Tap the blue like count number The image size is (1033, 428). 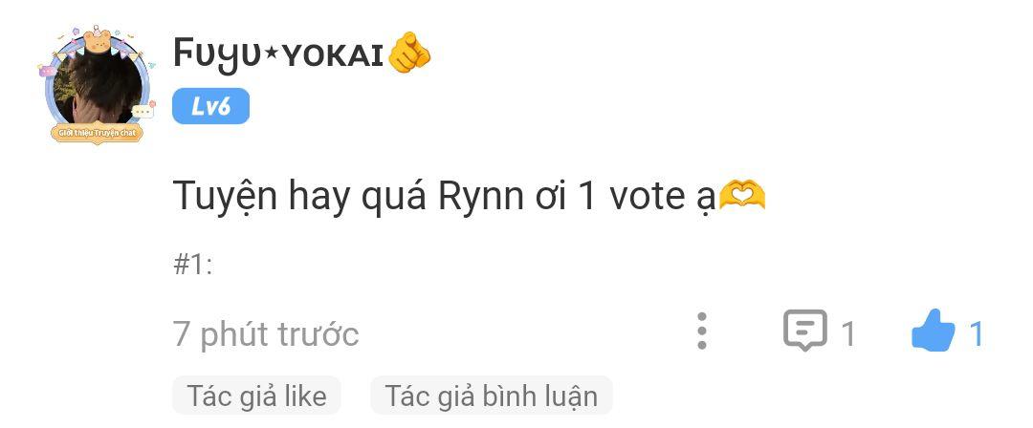pyautogui.click(x=977, y=333)
